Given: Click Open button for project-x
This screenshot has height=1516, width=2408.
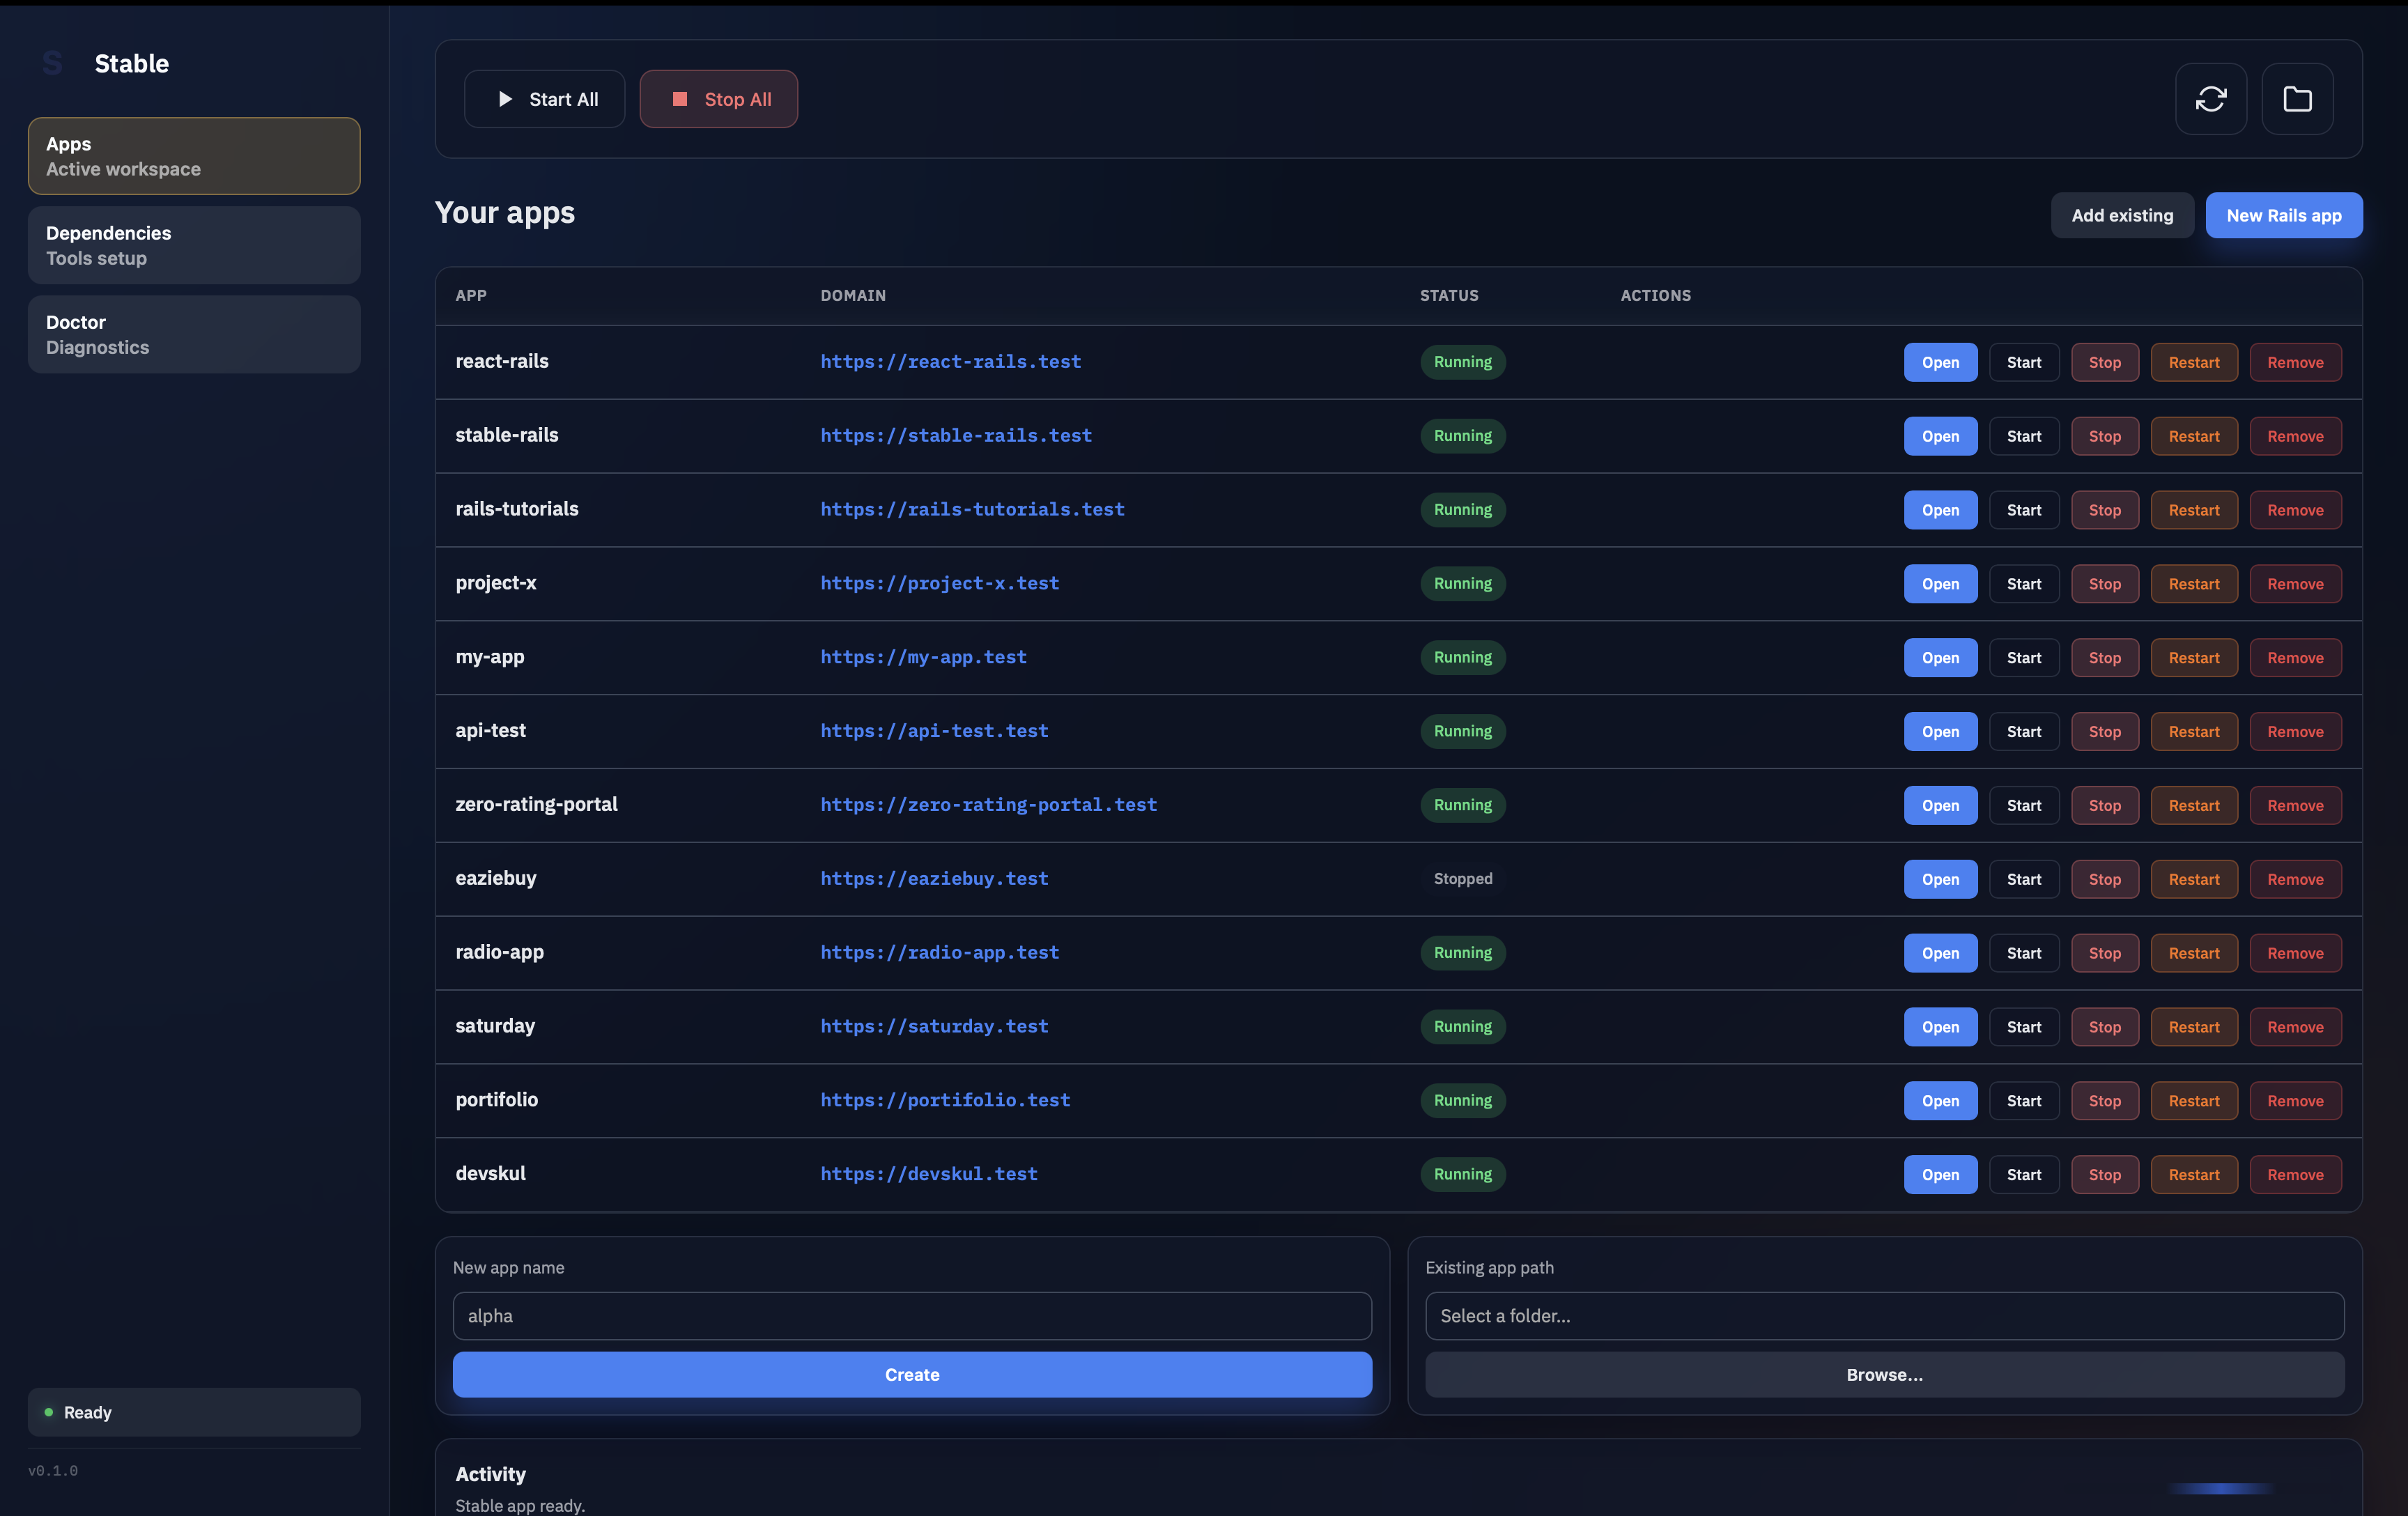Looking at the screenshot, I should click(x=1940, y=584).
